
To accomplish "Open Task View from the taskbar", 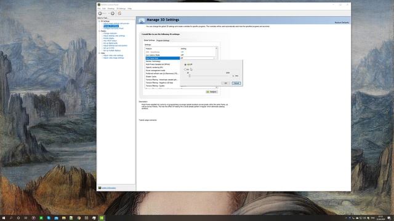I will click(26, 218).
